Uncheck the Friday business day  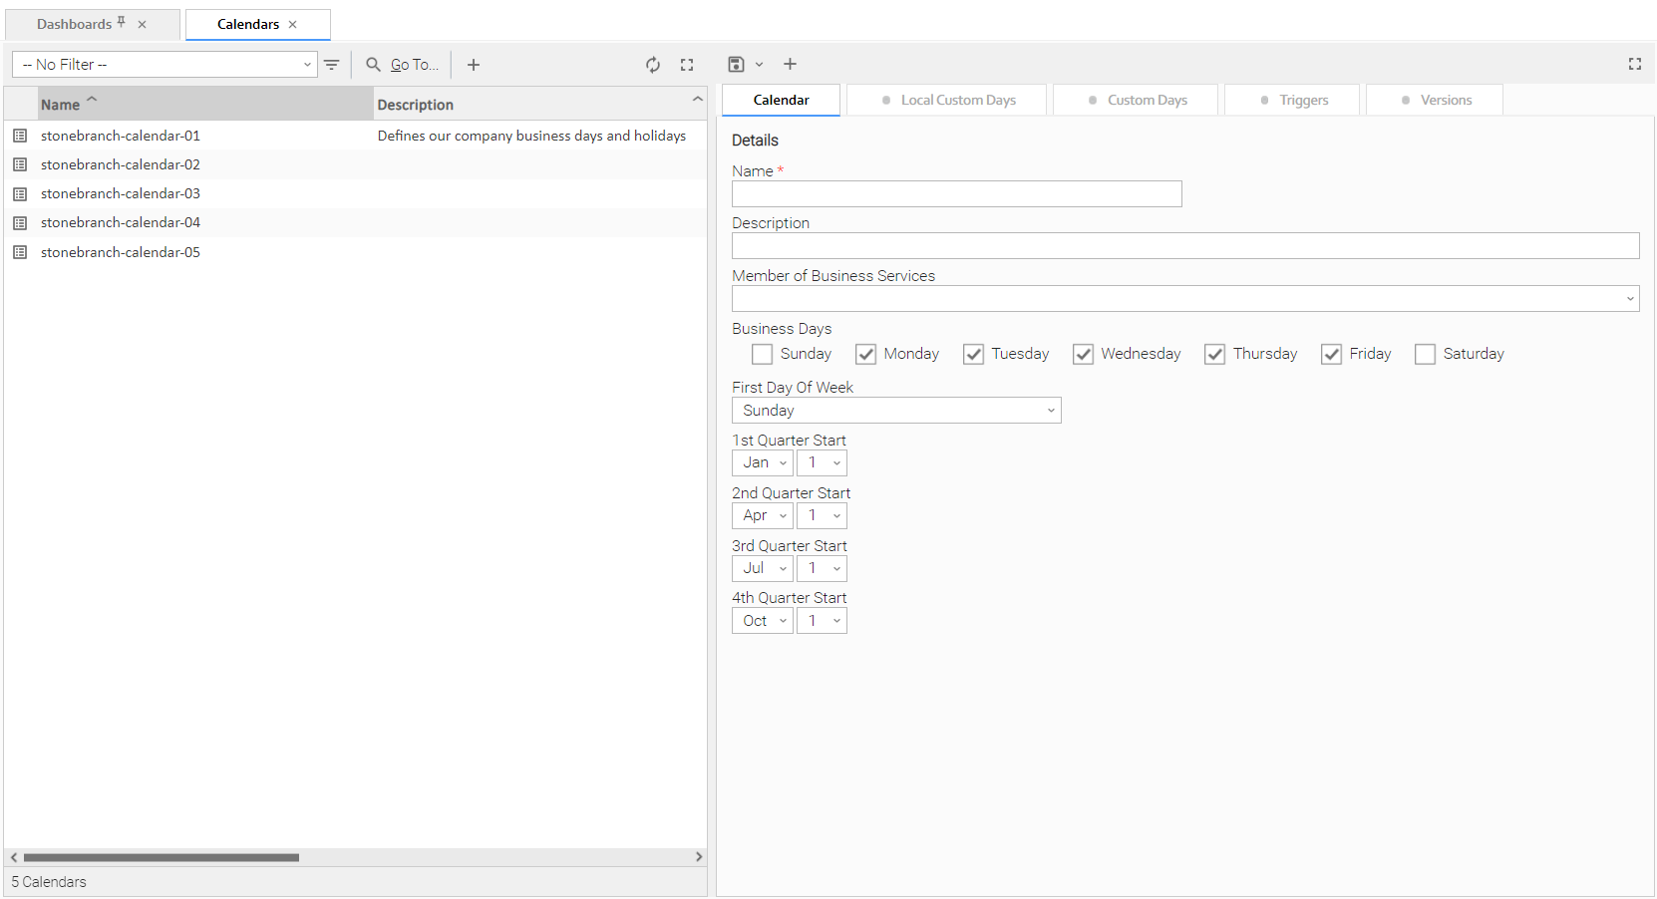click(x=1331, y=354)
